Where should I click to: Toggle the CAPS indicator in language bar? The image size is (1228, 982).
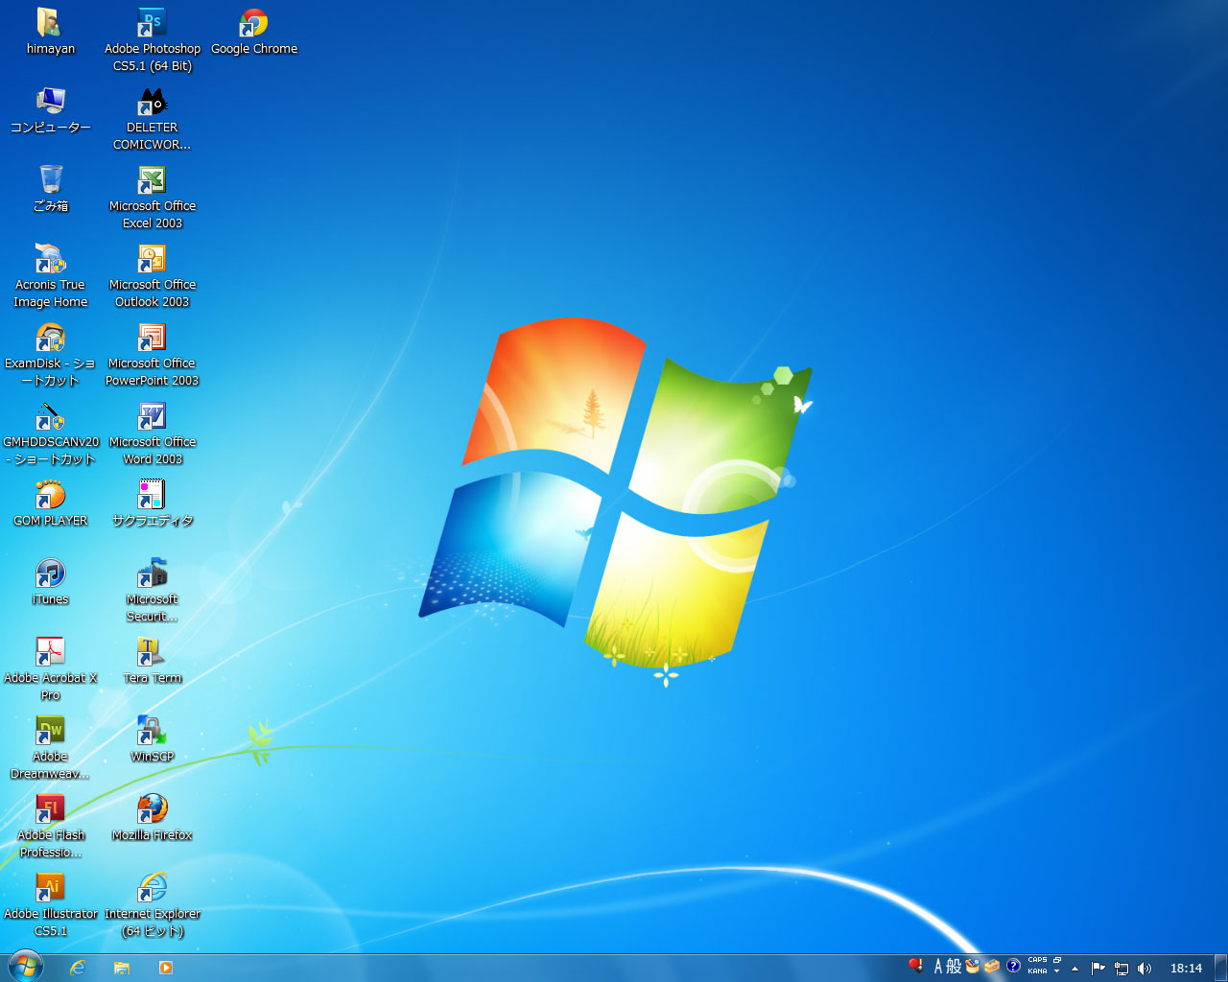pos(1037,960)
